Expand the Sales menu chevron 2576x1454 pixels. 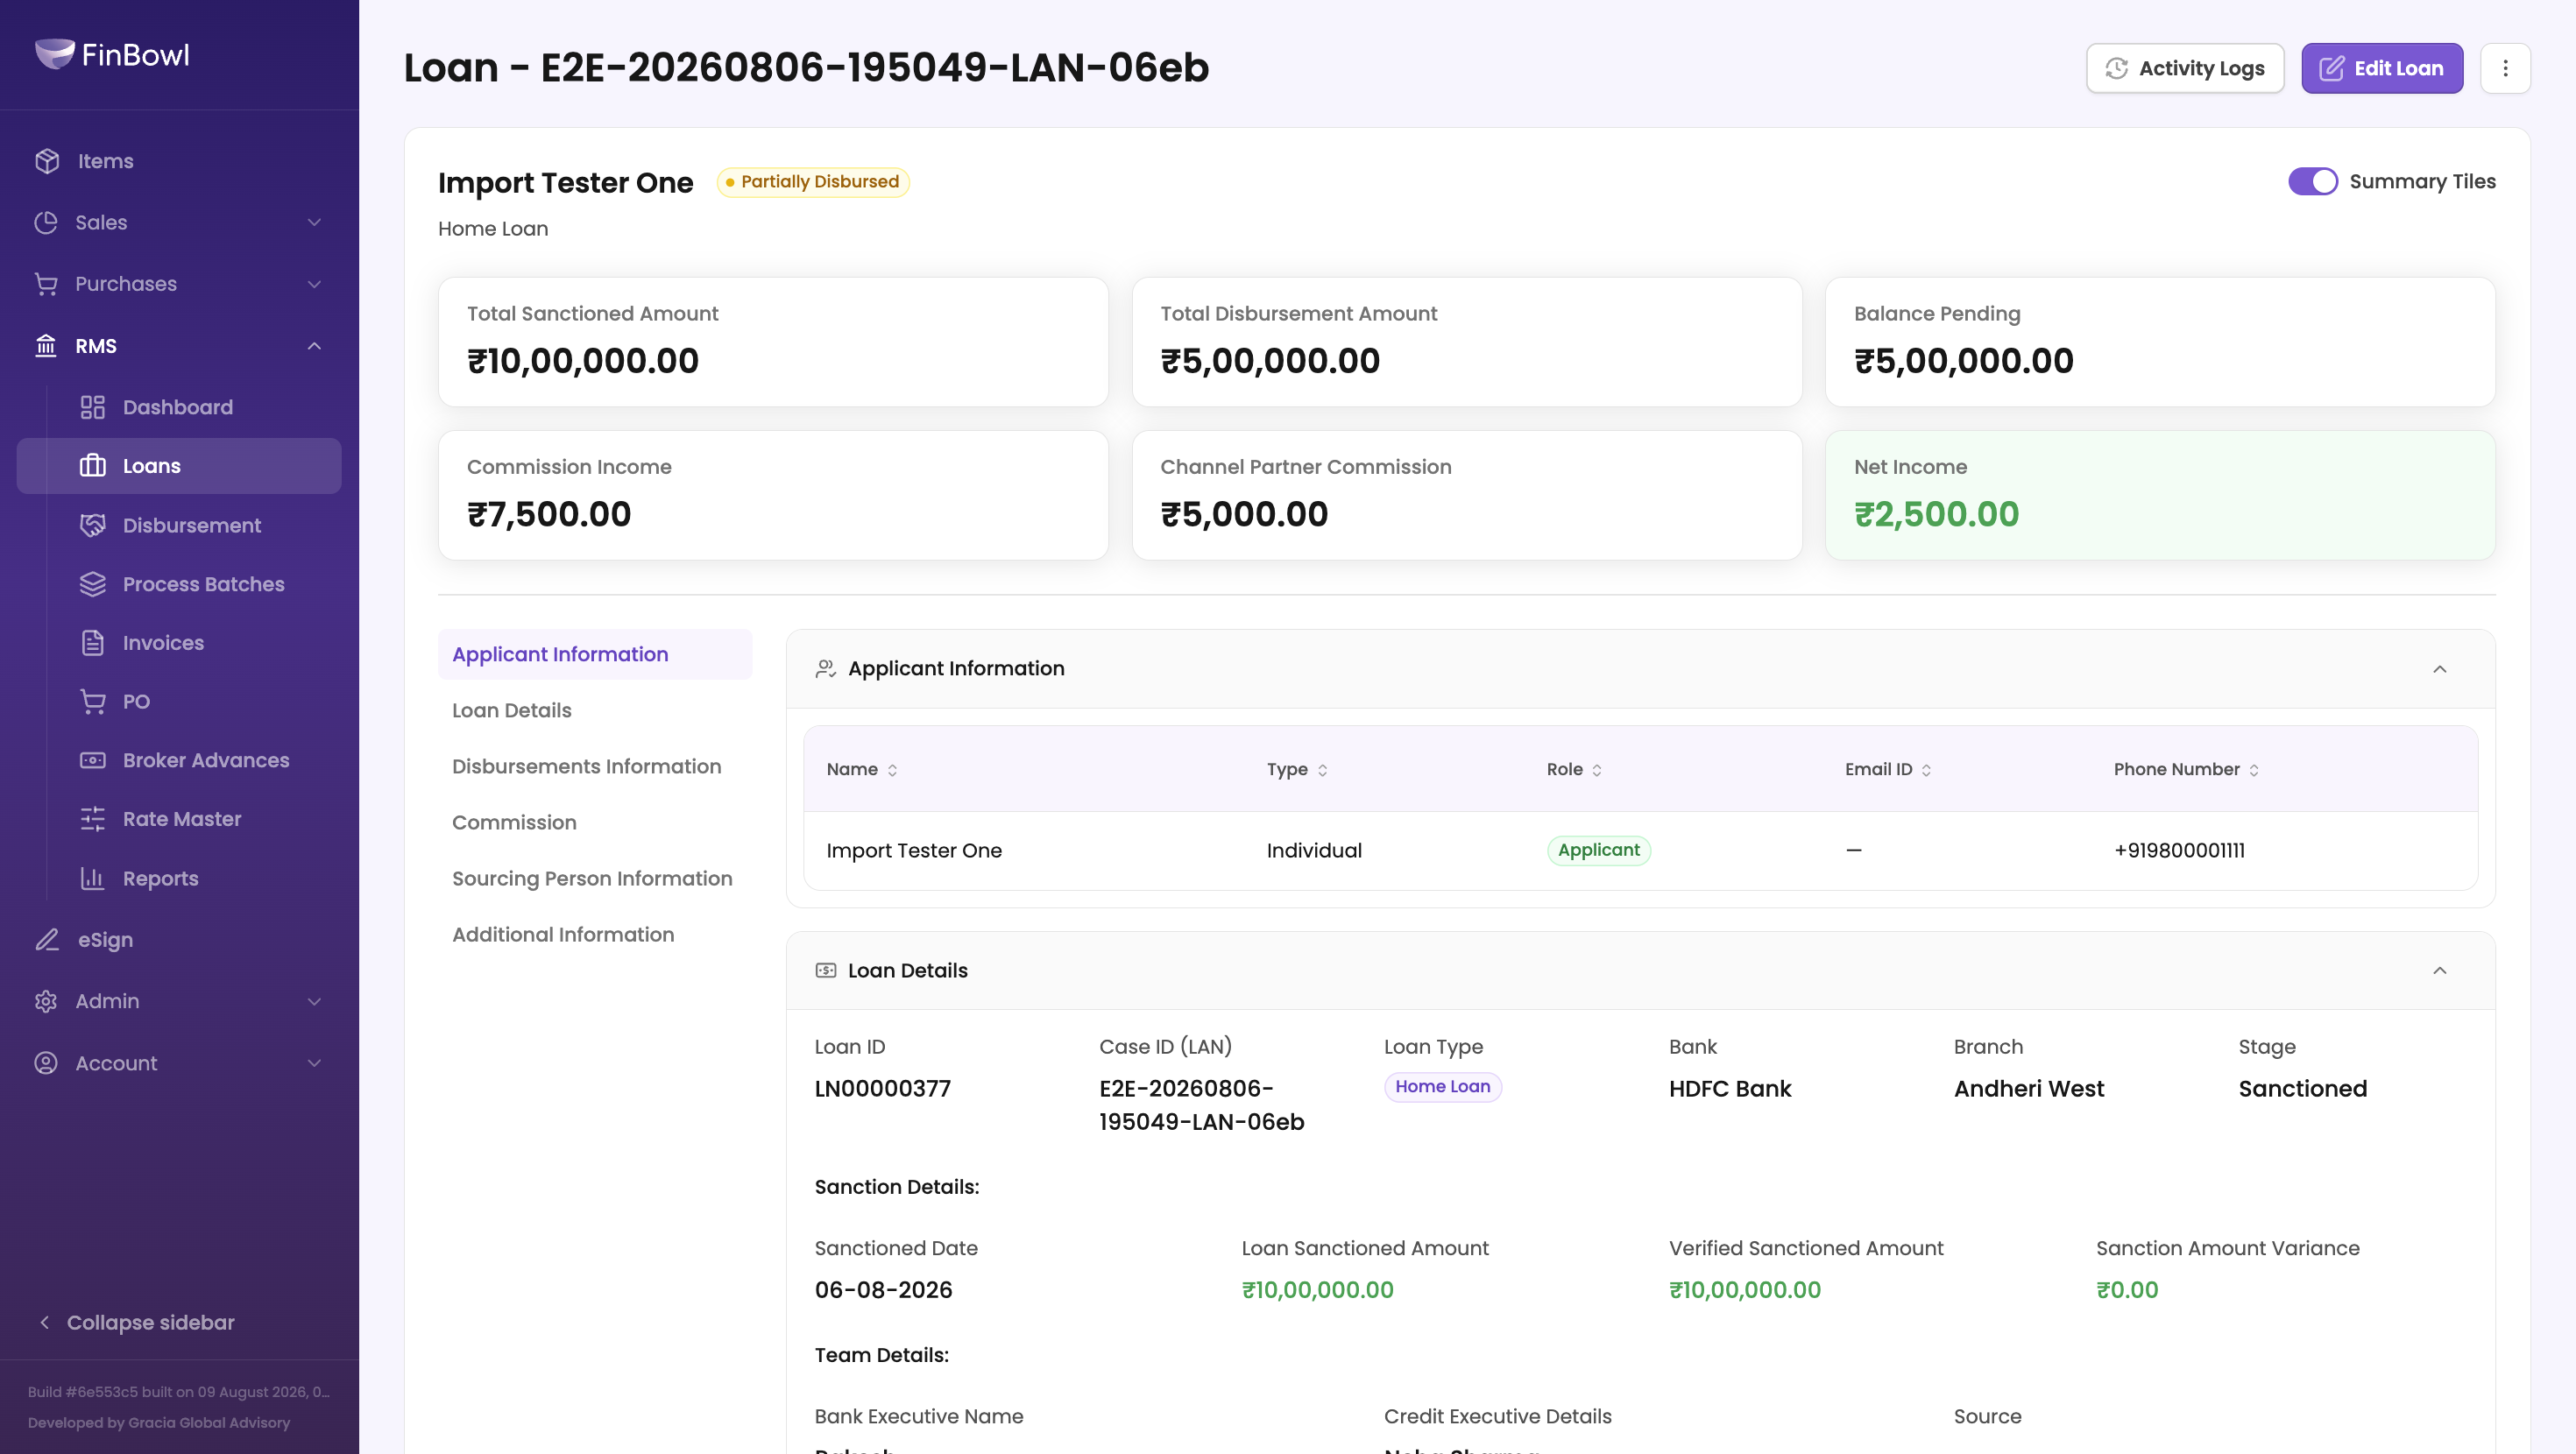click(x=314, y=222)
